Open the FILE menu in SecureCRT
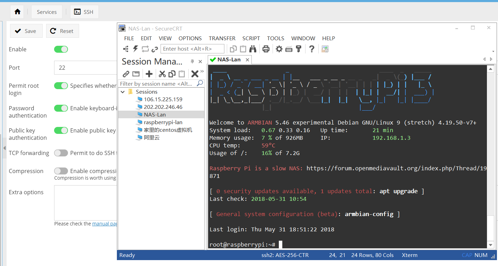 (129, 38)
